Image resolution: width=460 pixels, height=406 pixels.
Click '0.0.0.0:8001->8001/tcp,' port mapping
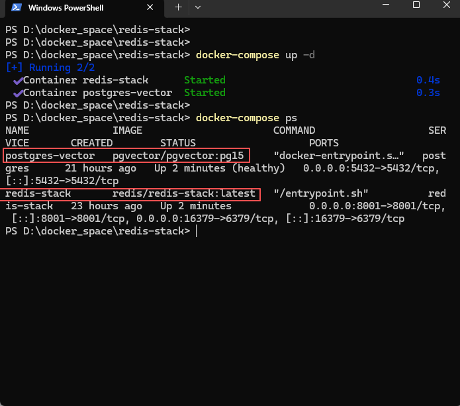(377, 206)
